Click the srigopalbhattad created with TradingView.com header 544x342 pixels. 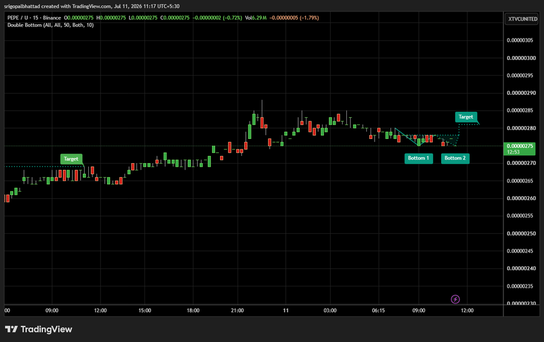(x=92, y=6)
